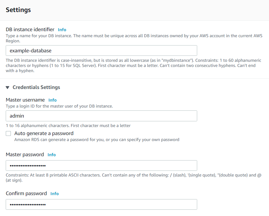269x216 pixels.
Task: Click the Master password label text
Action: point(25,154)
